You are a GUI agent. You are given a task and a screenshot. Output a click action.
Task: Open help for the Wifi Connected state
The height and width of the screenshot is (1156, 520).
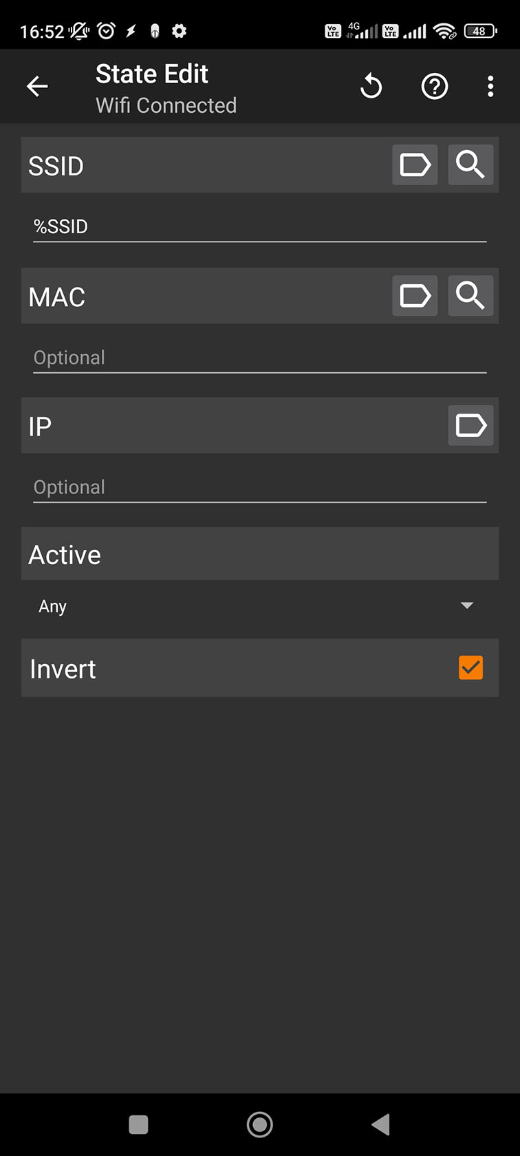coord(435,86)
